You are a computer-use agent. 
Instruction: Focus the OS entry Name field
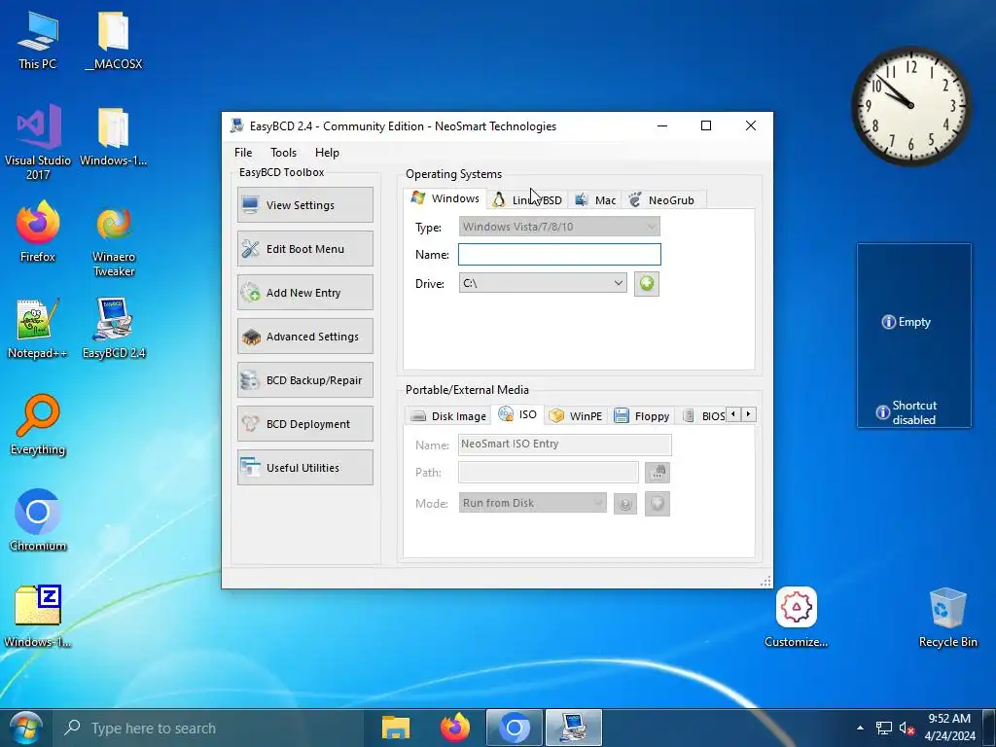559,255
